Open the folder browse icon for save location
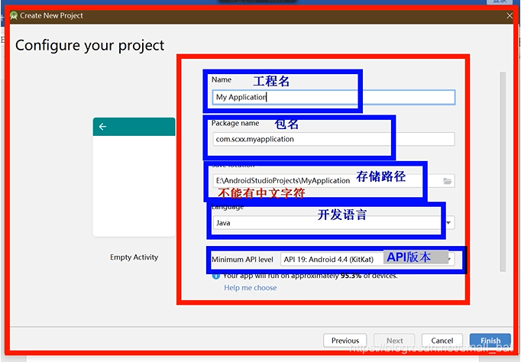The height and width of the screenshot is (362, 521). coord(447,181)
